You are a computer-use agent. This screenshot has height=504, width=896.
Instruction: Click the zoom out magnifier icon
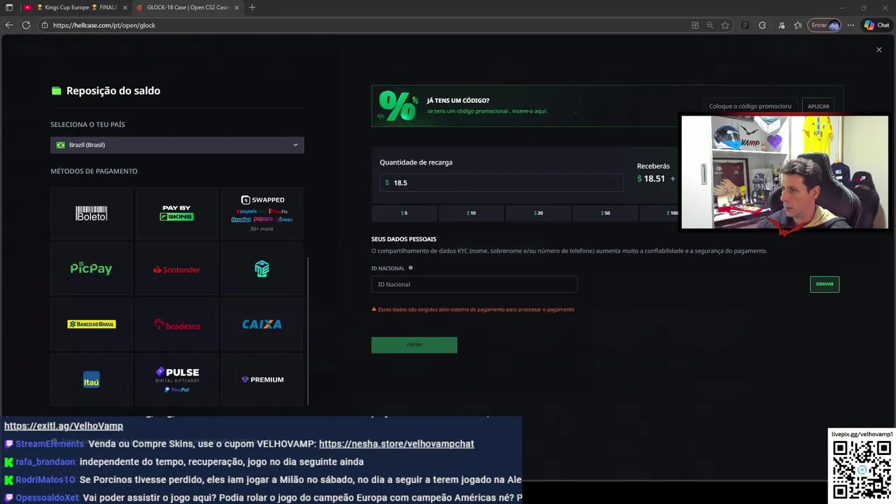(710, 25)
